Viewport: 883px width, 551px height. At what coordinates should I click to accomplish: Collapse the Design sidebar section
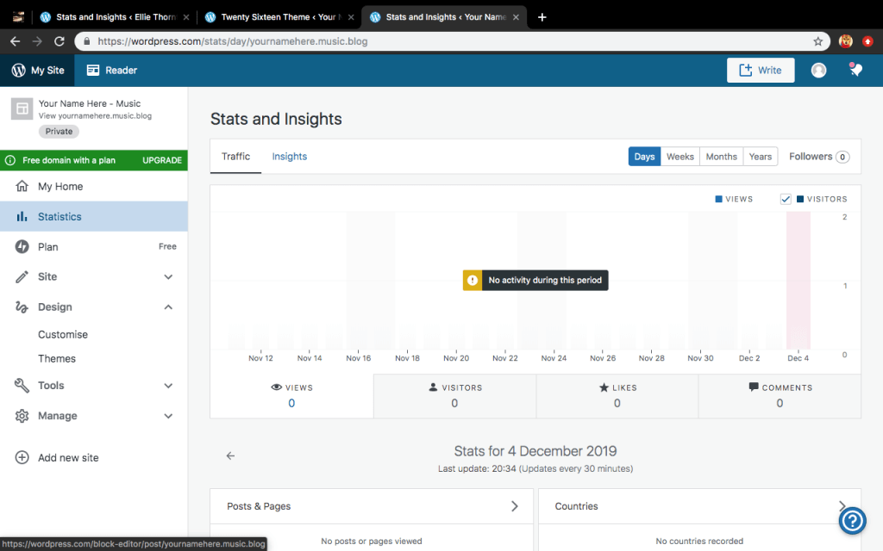pyautogui.click(x=168, y=307)
